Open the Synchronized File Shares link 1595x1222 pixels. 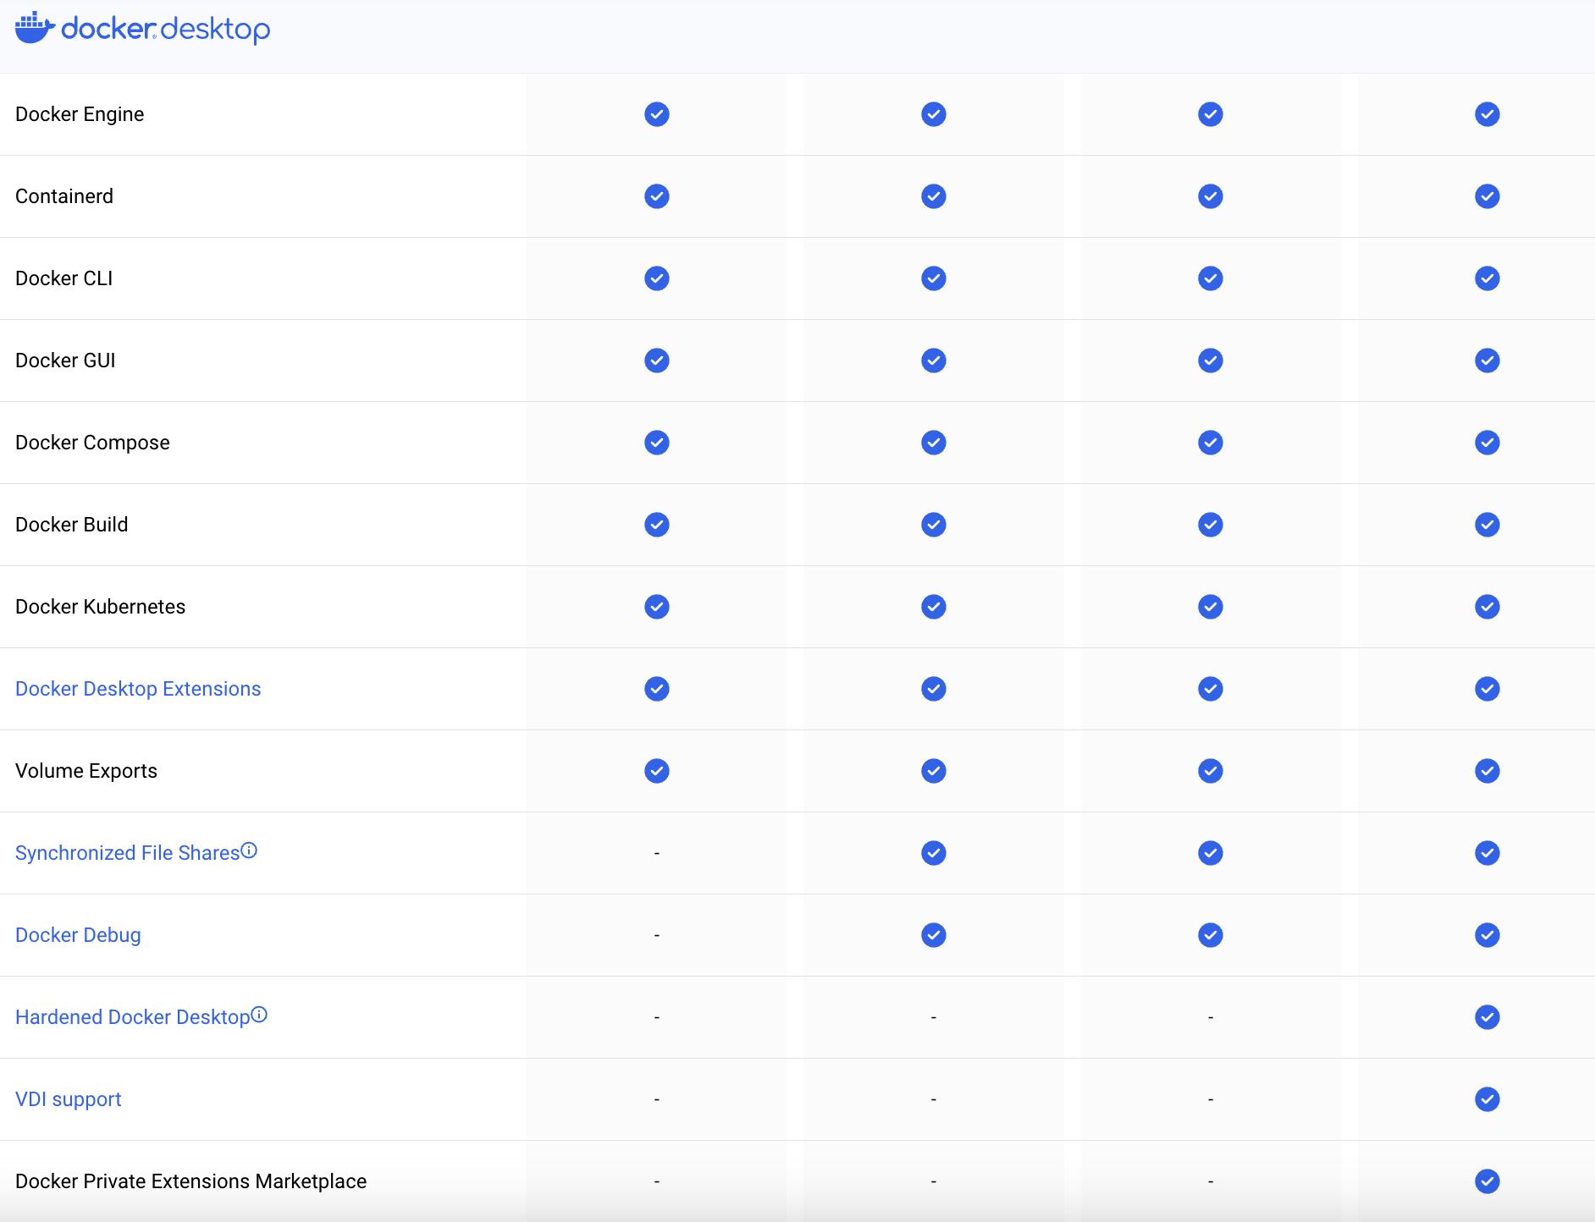pyautogui.click(x=128, y=853)
